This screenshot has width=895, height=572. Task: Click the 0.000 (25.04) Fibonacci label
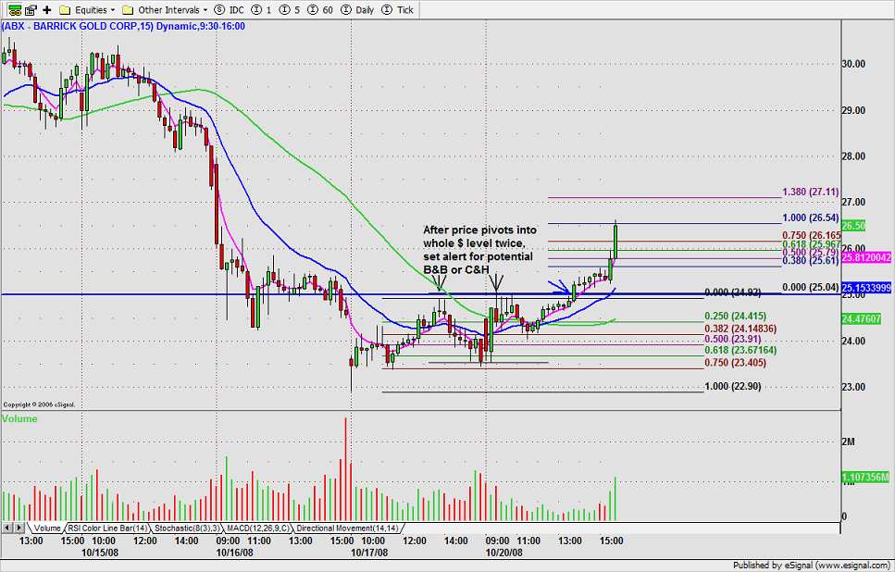pyautogui.click(x=811, y=287)
